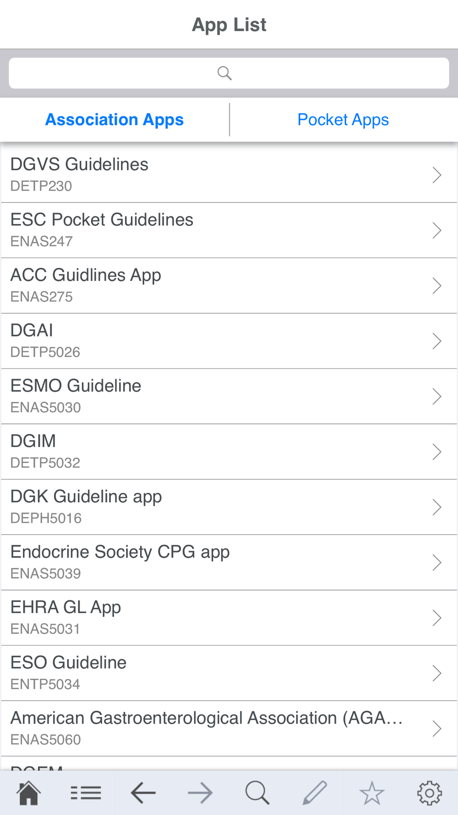Switch to the Pocket Apps tab
Image resolution: width=458 pixels, height=815 pixels.
tap(343, 120)
